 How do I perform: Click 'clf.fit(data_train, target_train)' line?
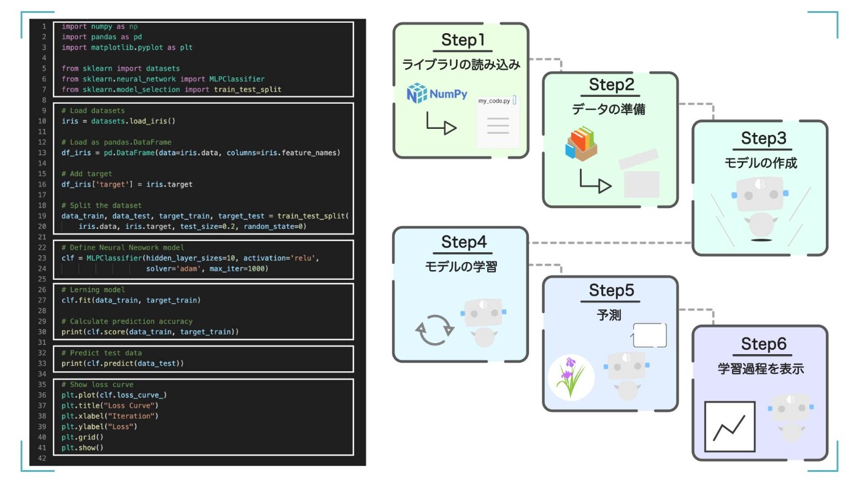click(131, 300)
